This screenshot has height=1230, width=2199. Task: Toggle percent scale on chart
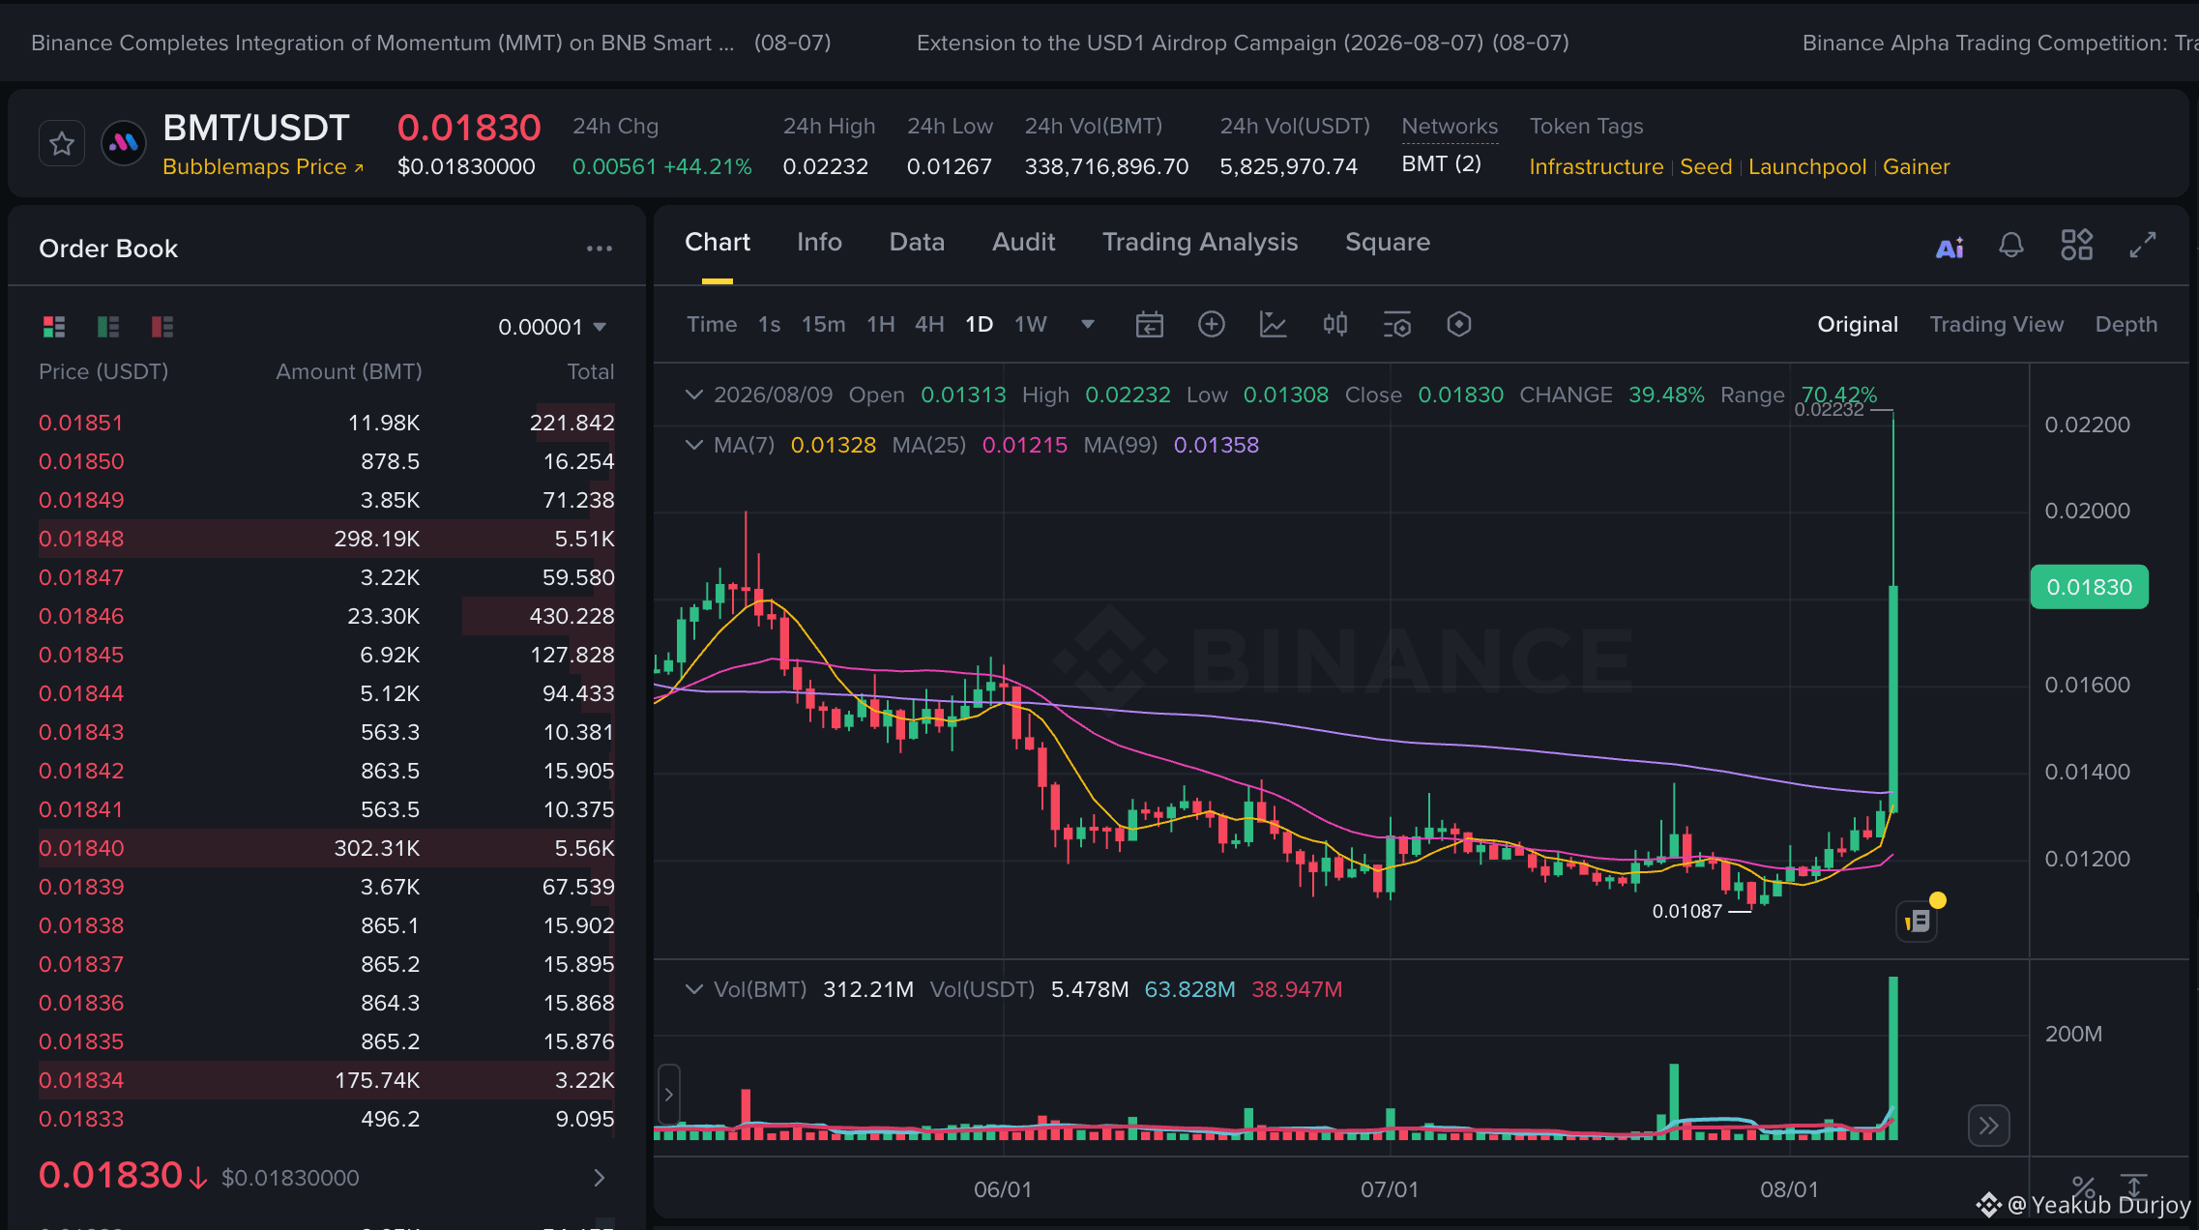[2083, 1187]
